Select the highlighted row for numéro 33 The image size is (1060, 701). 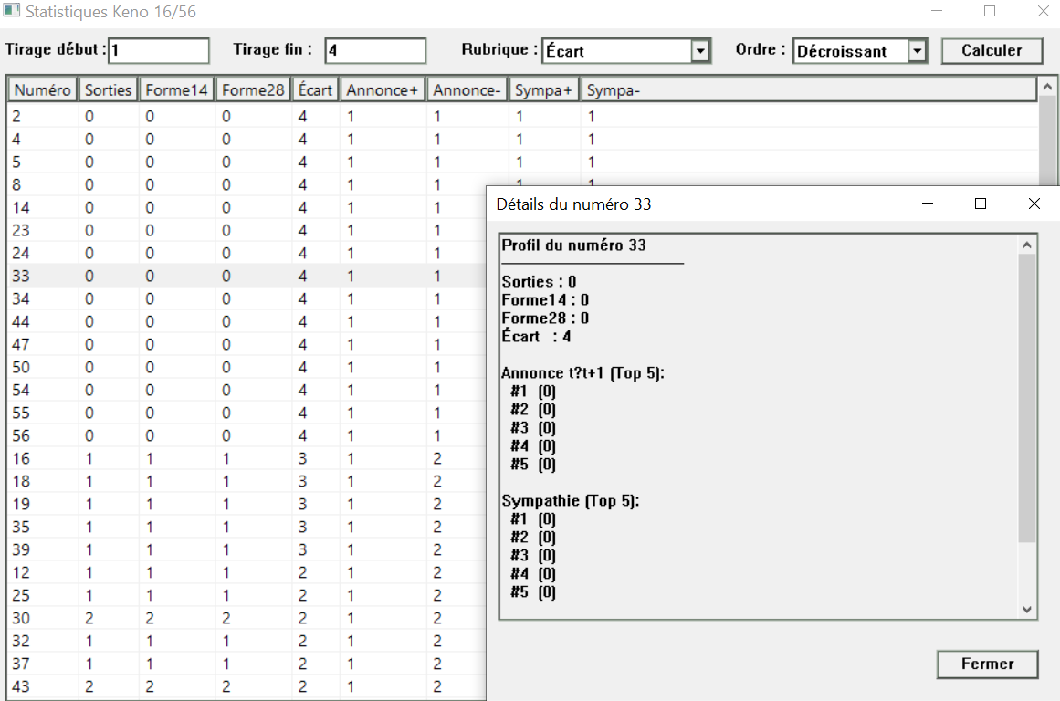pyautogui.click(x=183, y=276)
